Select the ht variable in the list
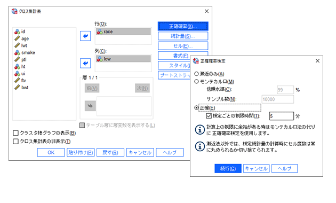This screenshot has height=203, width=336. tap(20, 67)
